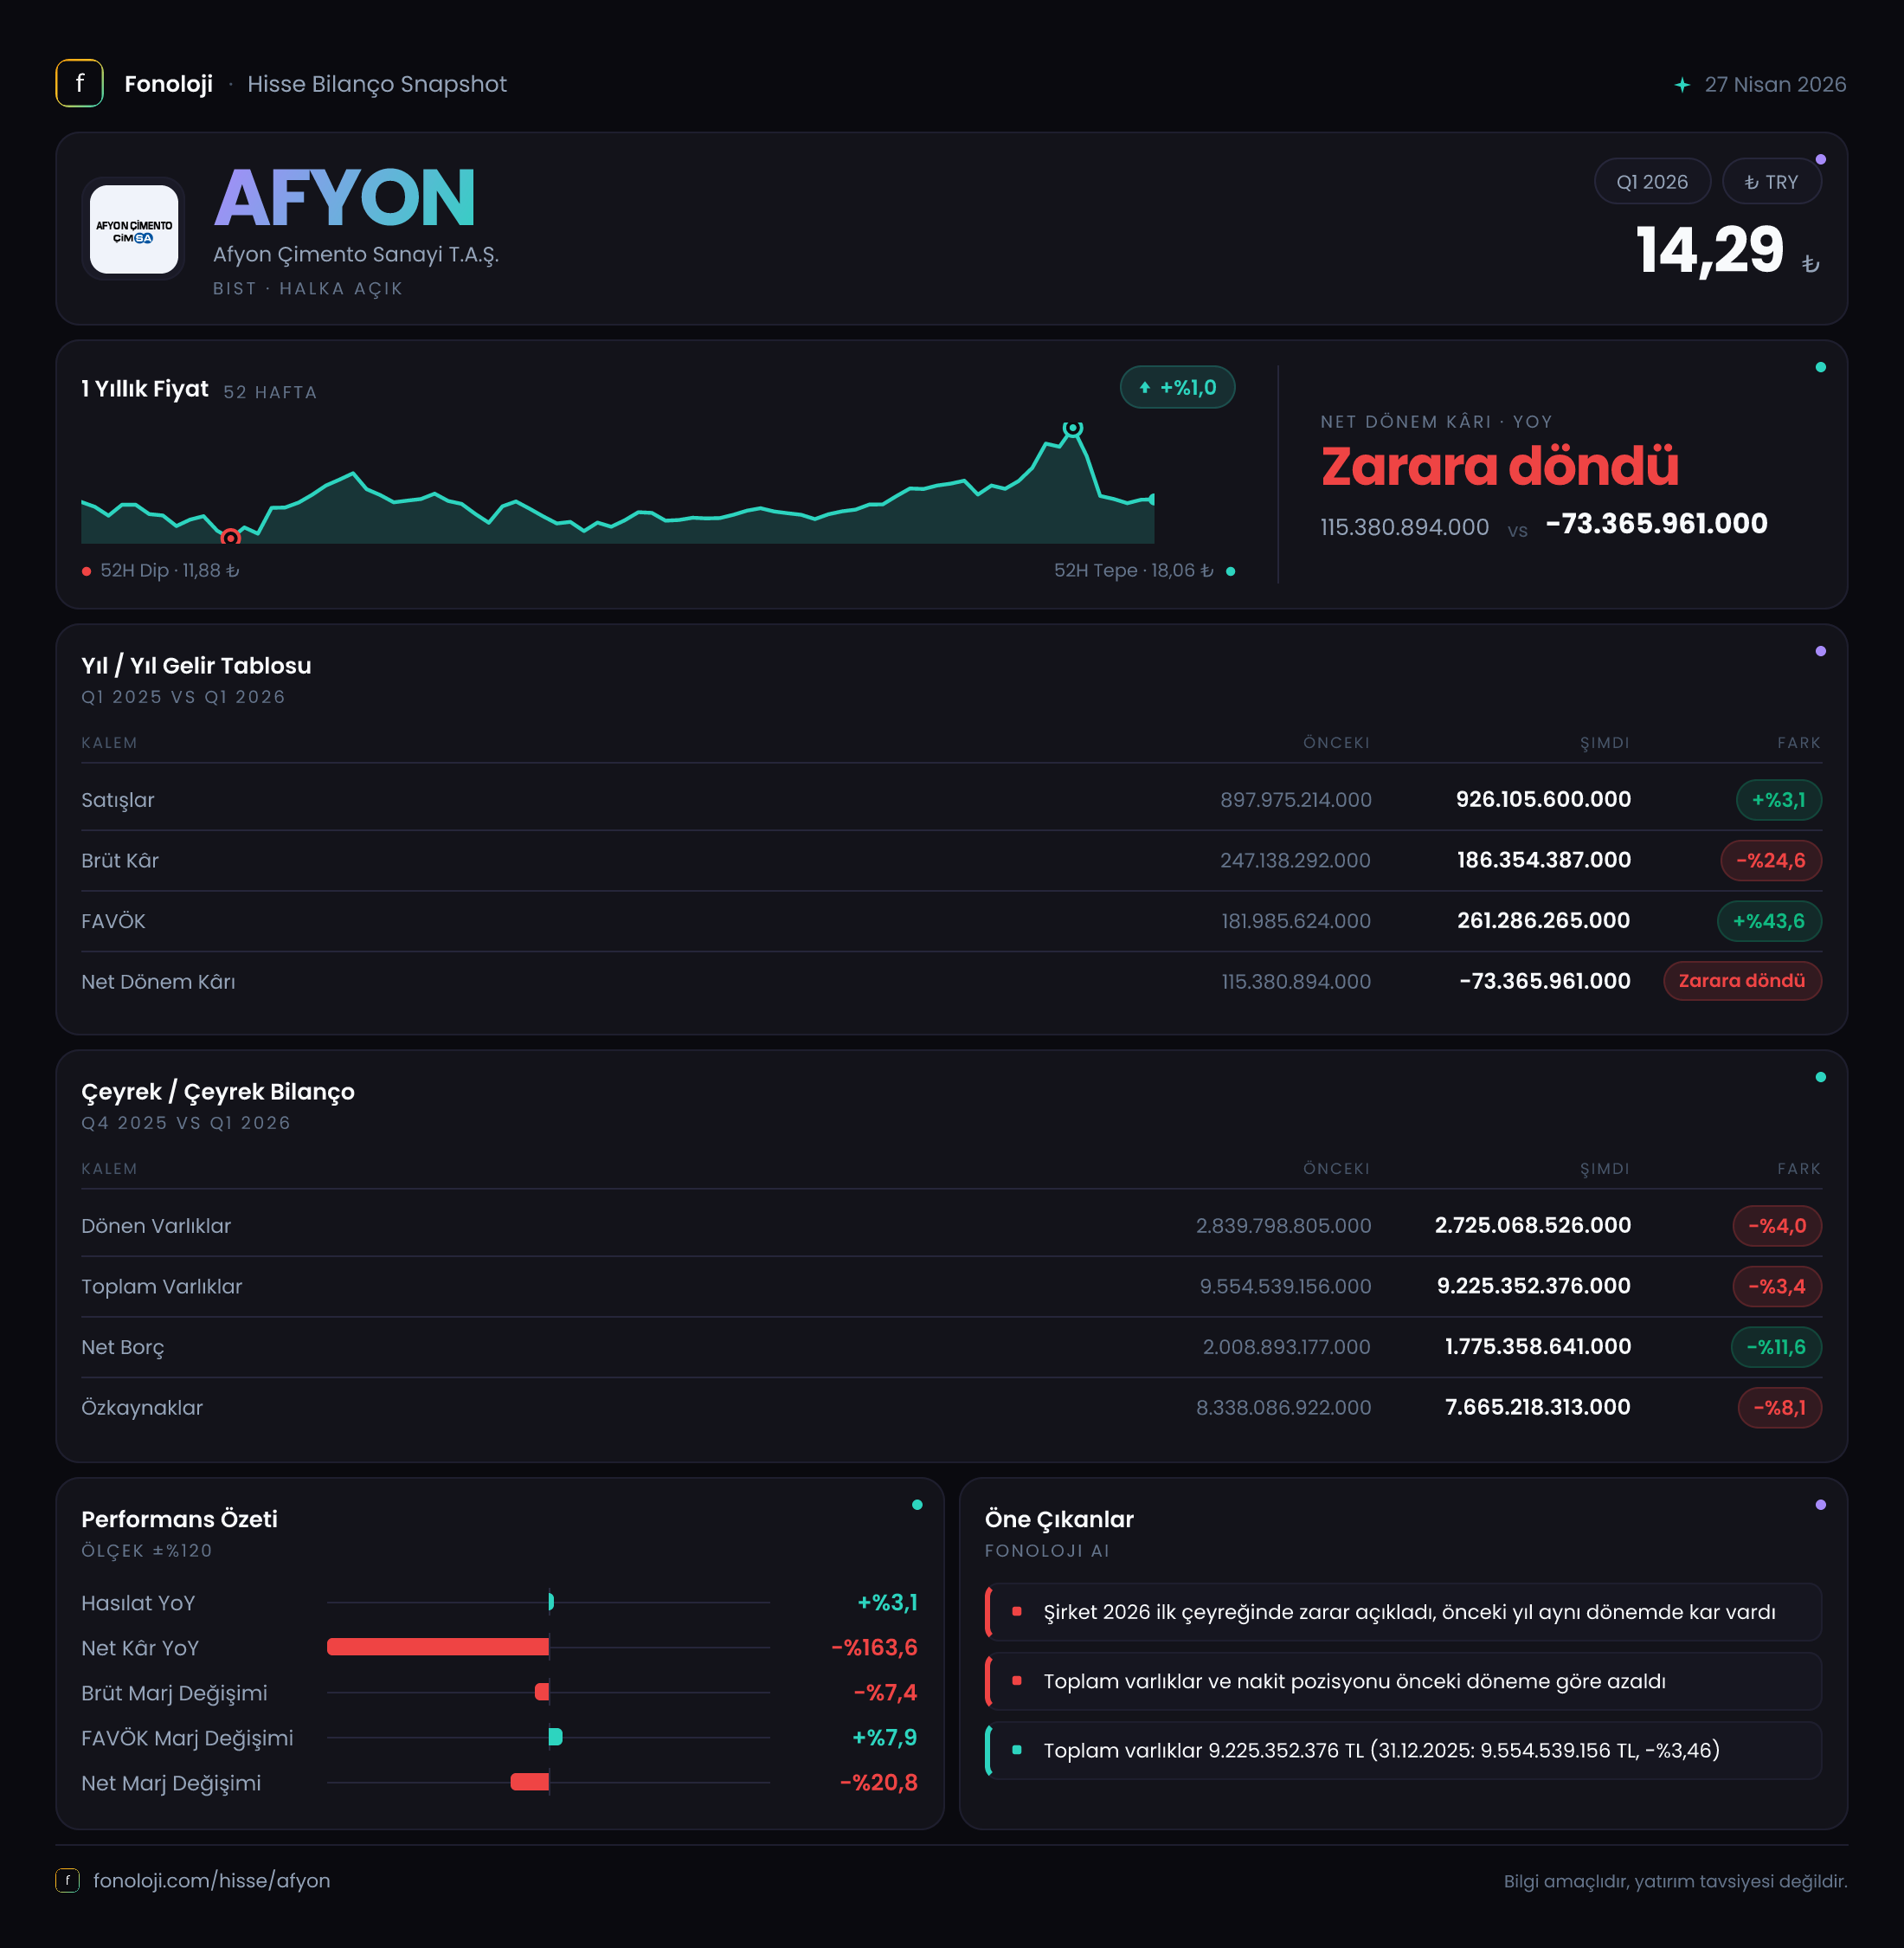The width and height of the screenshot is (1904, 1948).
Task: Click the teal dot in the Performans Özeti card
Action: point(917,1505)
